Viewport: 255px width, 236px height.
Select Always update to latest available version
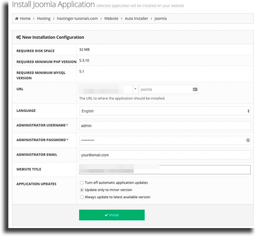82,197
